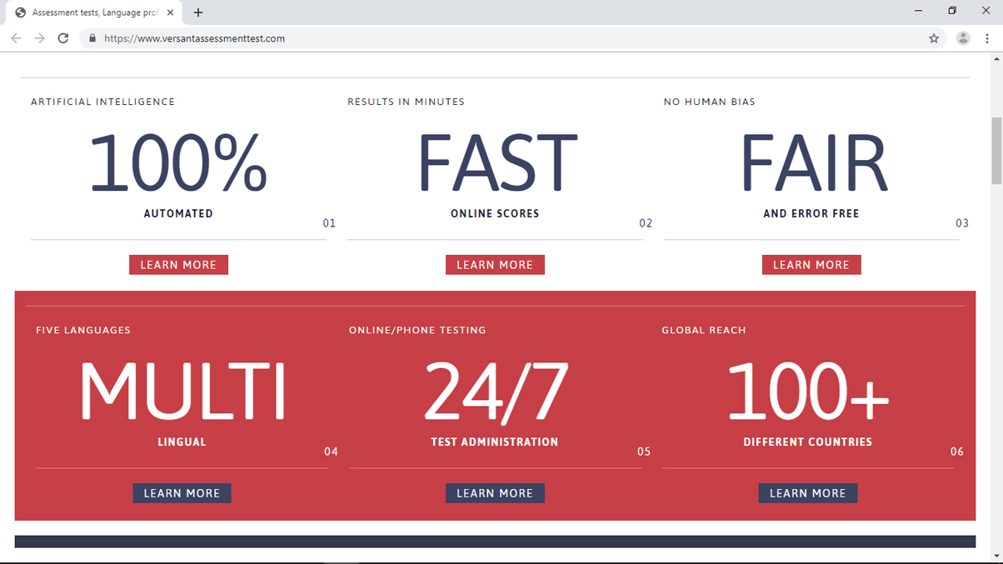Click LEARN MORE under 100% AUTOMATED
This screenshot has width=1003, height=564.
[x=178, y=264]
